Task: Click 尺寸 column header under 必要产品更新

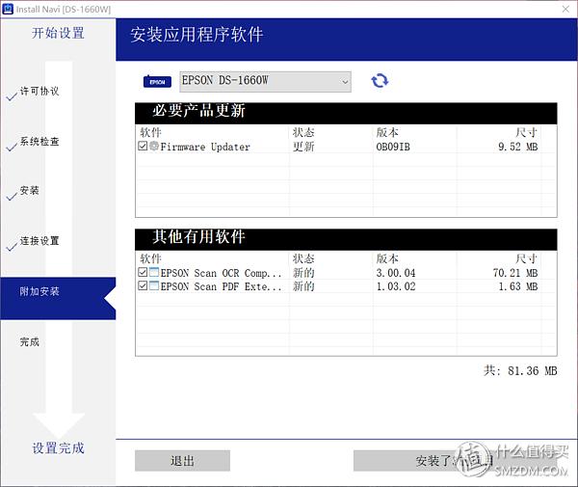Action: pyautogui.click(x=526, y=132)
